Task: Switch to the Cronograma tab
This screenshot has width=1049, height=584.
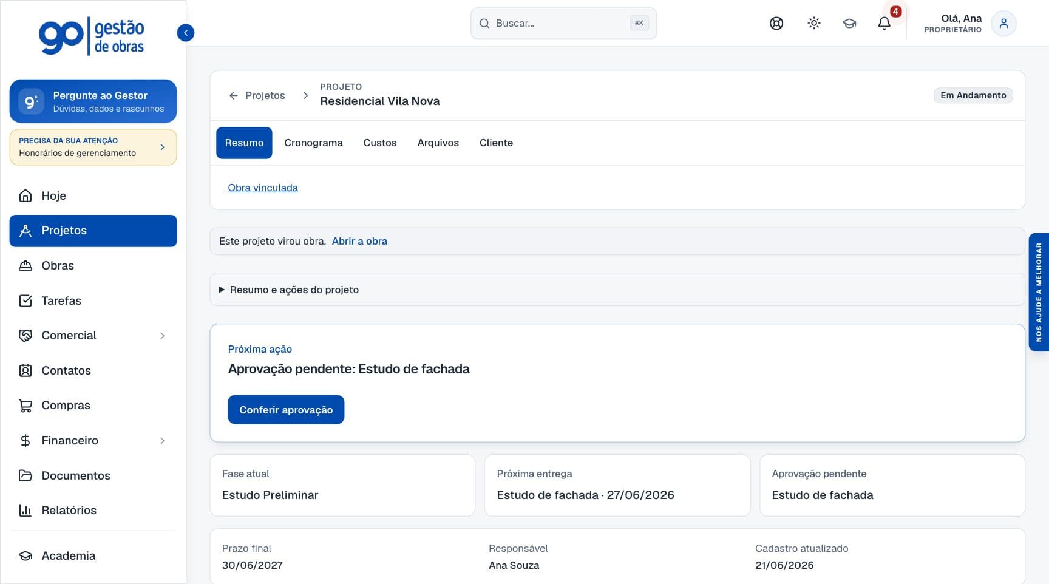Action: tap(313, 143)
